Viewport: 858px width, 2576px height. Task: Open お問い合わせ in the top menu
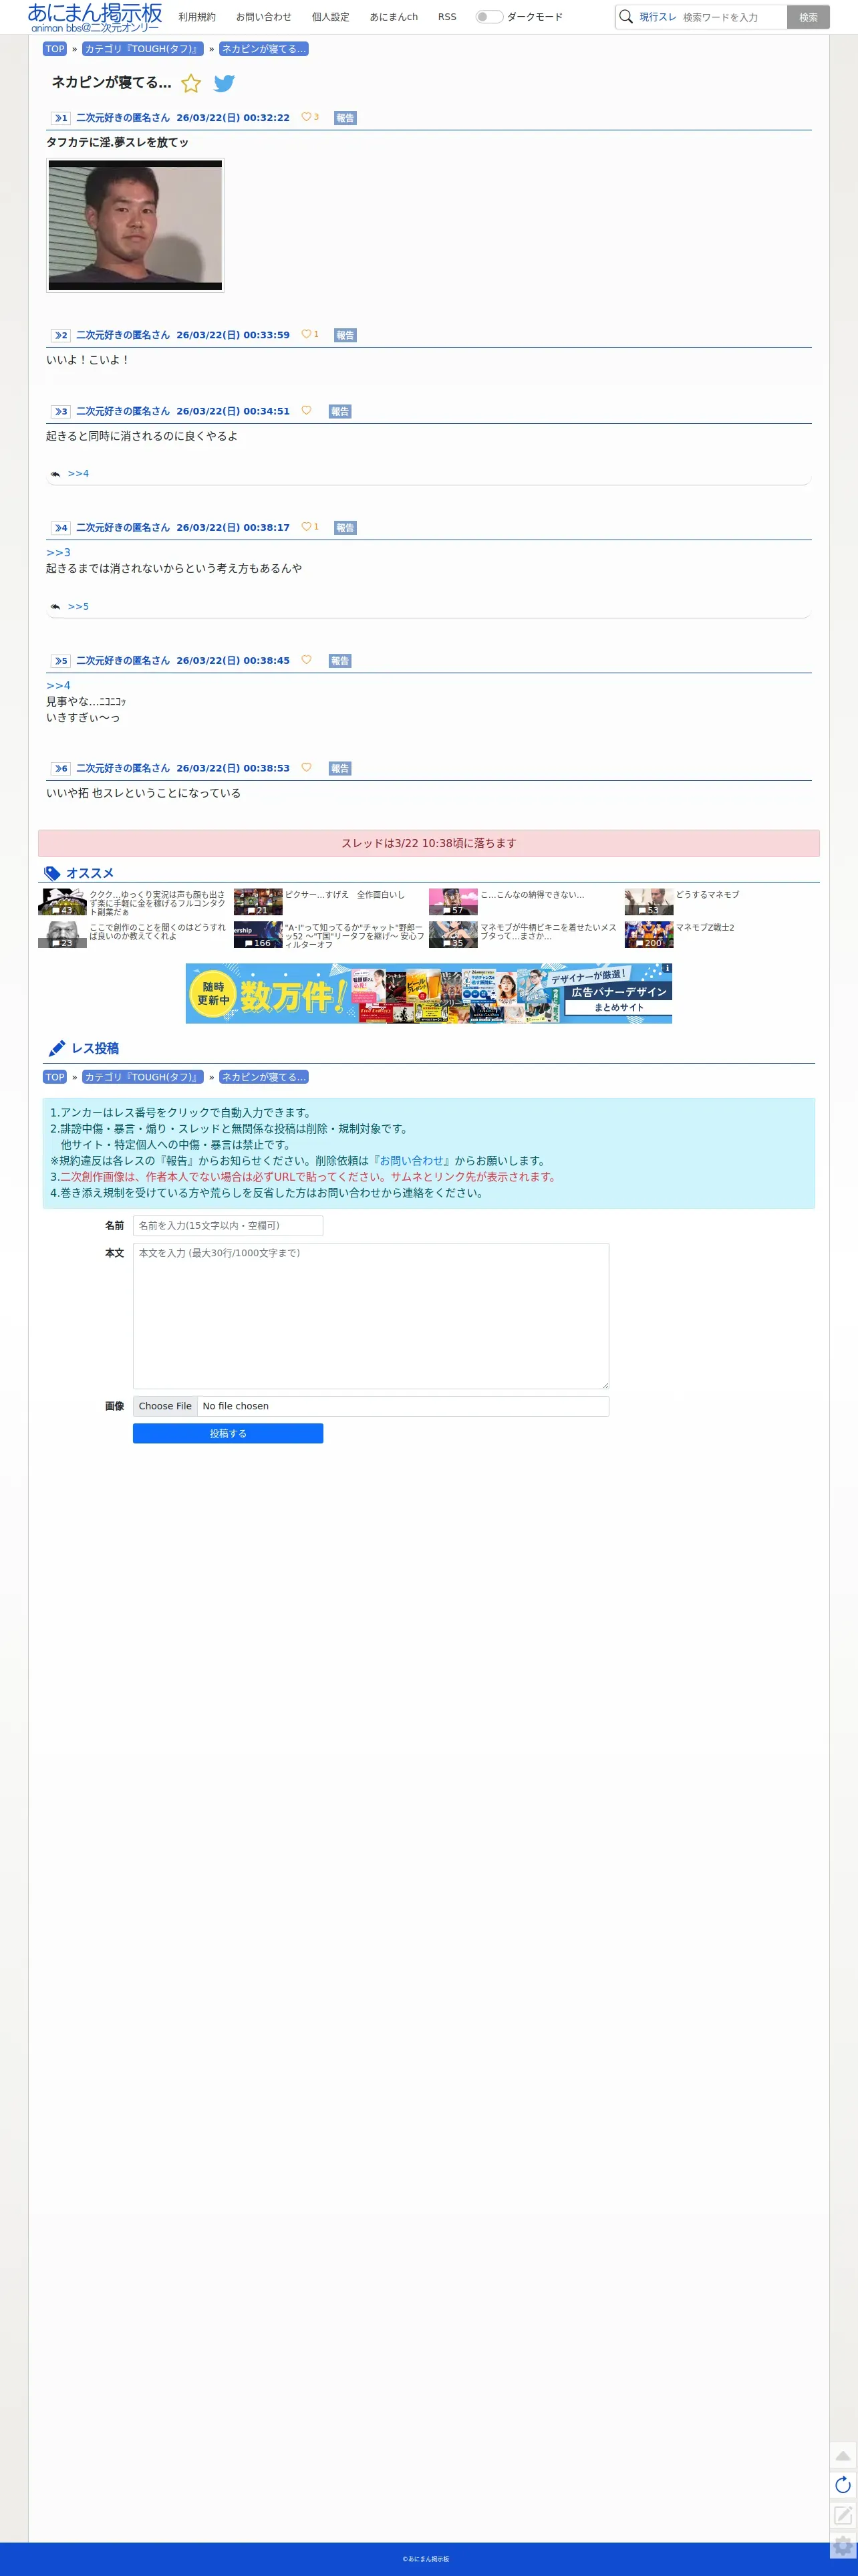tap(264, 17)
